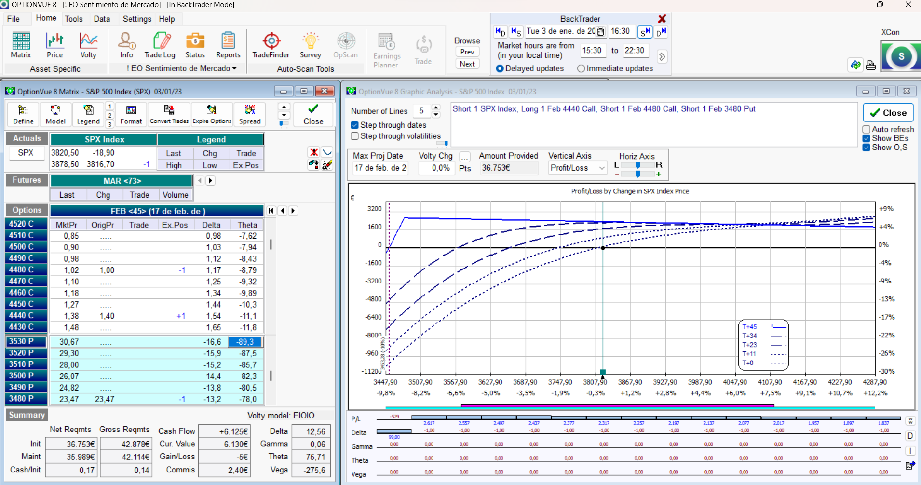Open the Price chart tool
The width and height of the screenshot is (921, 485).
point(55,45)
